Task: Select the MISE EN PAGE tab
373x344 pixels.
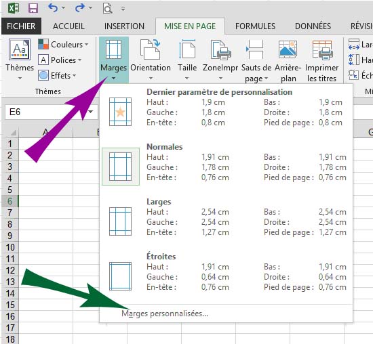Action: click(x=190, y=26)
